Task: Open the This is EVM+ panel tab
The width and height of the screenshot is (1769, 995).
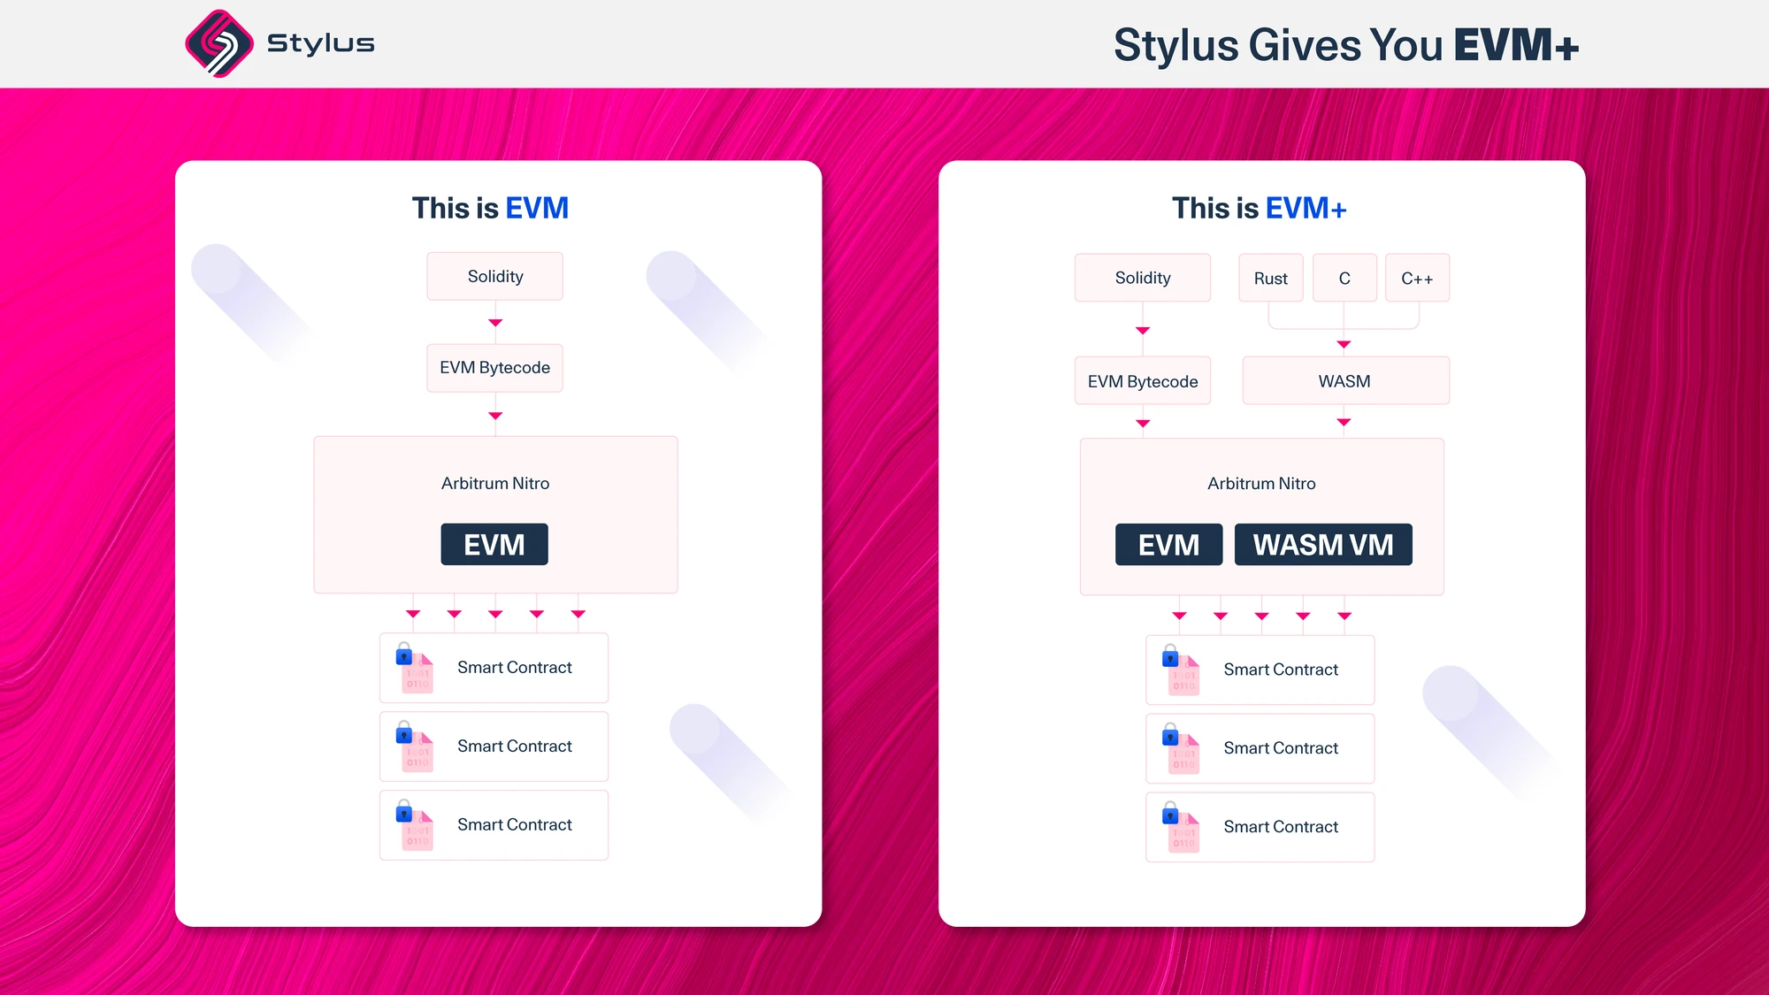Action: coord(1262,207)
